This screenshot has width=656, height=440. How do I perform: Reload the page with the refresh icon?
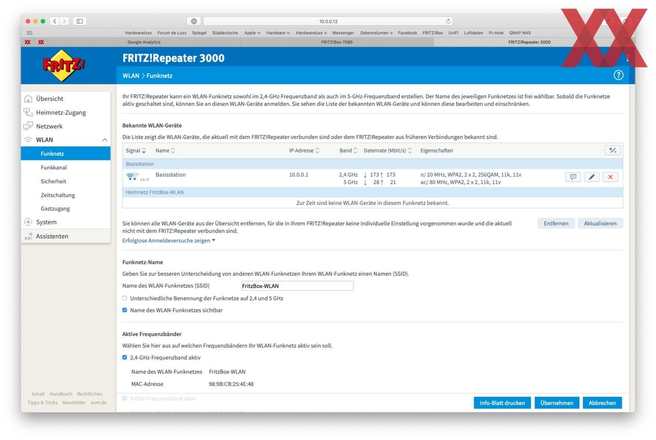448,21
